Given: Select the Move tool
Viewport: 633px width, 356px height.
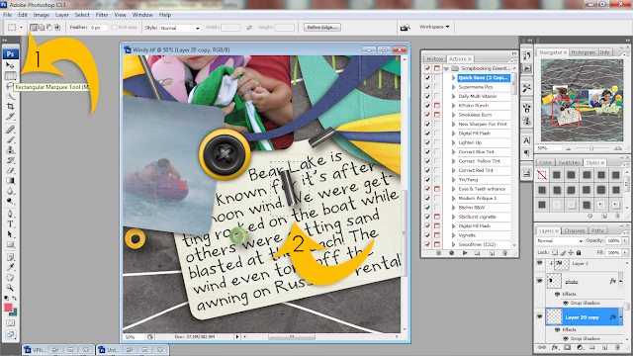Looking at the screenshot, I should pyautogui.click(x=11, y=65).
